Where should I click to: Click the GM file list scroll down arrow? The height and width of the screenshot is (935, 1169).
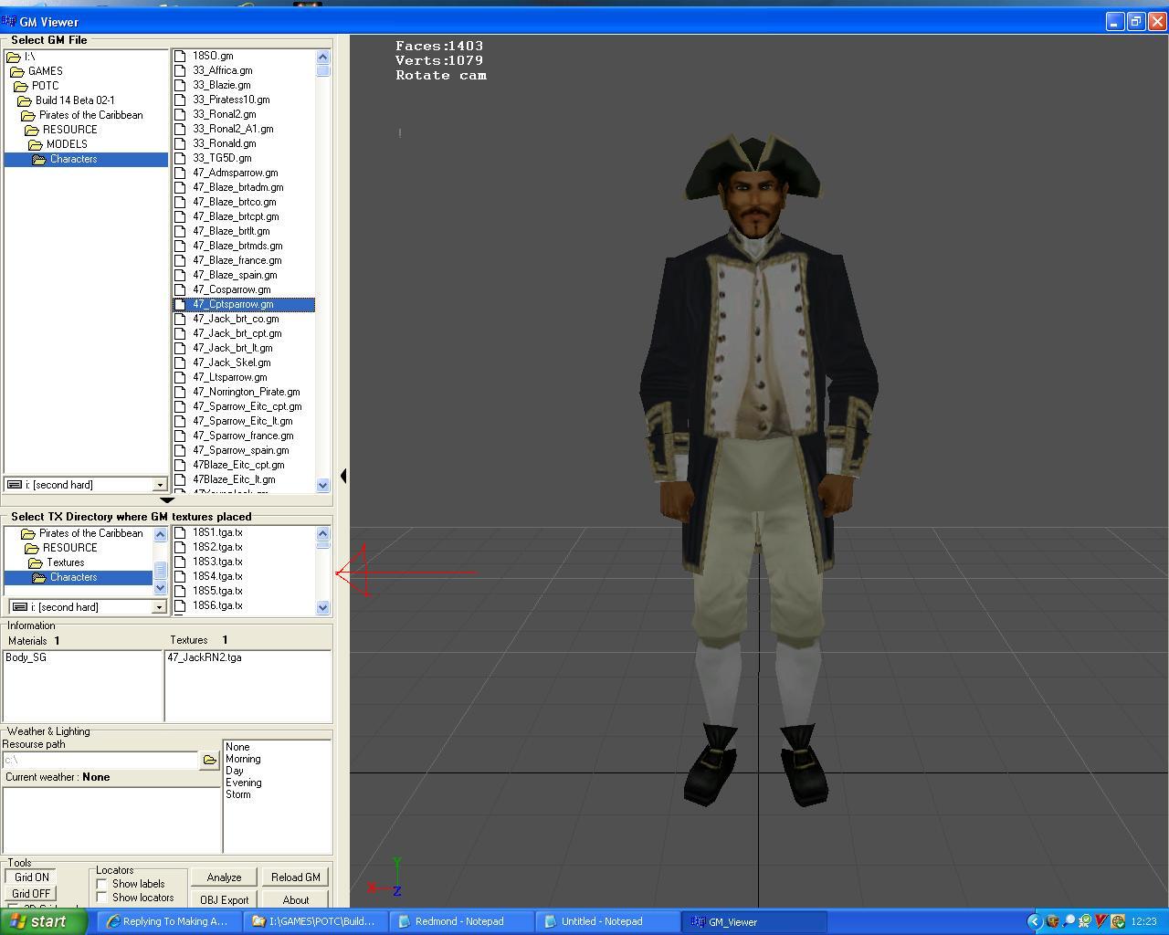coord(322,486)
